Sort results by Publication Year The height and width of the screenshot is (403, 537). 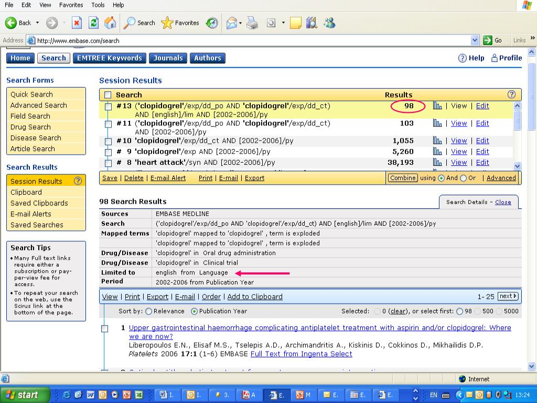click(194, 312)
